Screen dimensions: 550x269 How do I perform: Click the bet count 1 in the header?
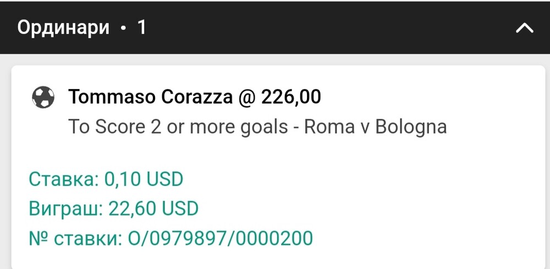click(141, 27)
